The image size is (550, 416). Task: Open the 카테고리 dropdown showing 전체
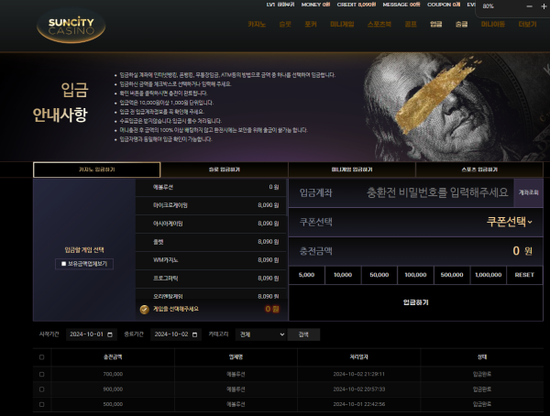pos(260,334)
